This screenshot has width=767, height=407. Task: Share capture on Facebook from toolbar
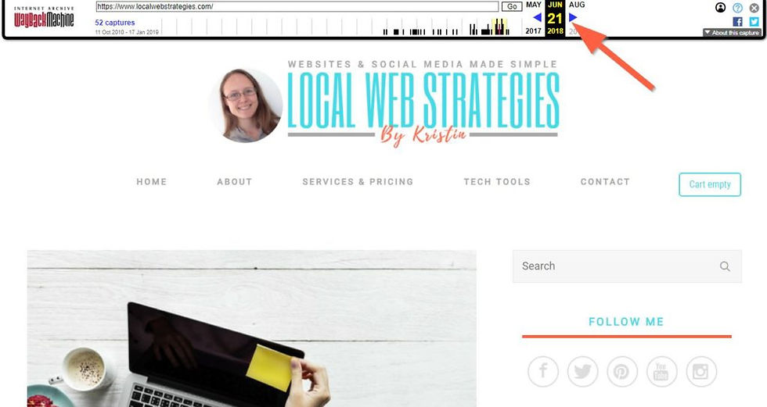click(737, 21)
